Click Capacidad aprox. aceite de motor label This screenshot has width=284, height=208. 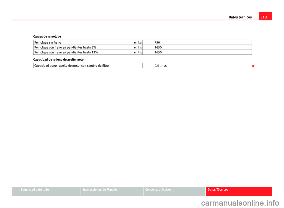click(72, 66)
